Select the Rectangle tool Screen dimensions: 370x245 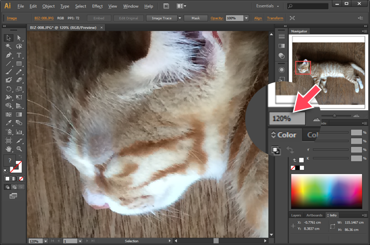pos(19,64)
